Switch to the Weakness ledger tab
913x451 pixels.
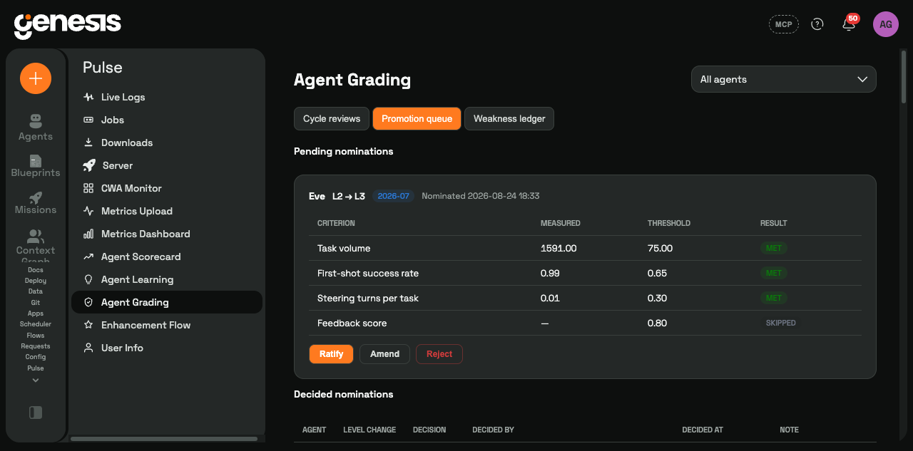[x=509, y=119]
